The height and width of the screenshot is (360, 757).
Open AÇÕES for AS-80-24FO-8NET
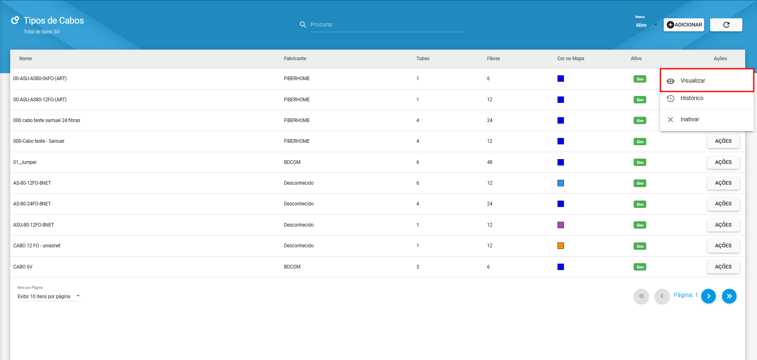[x=723, y=204]
